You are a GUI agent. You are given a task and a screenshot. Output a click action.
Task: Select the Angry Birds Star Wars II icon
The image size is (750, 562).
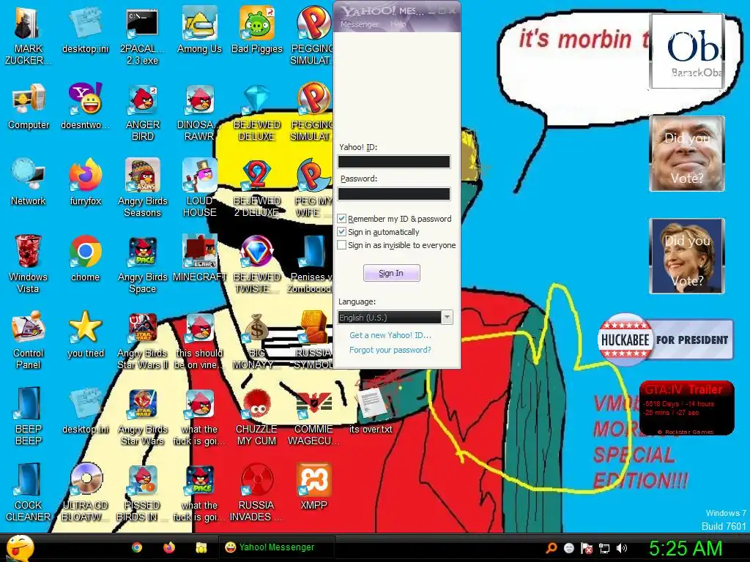(x=143, y=340)
